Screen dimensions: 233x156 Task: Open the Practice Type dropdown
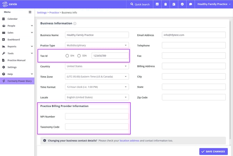[97, 45]
